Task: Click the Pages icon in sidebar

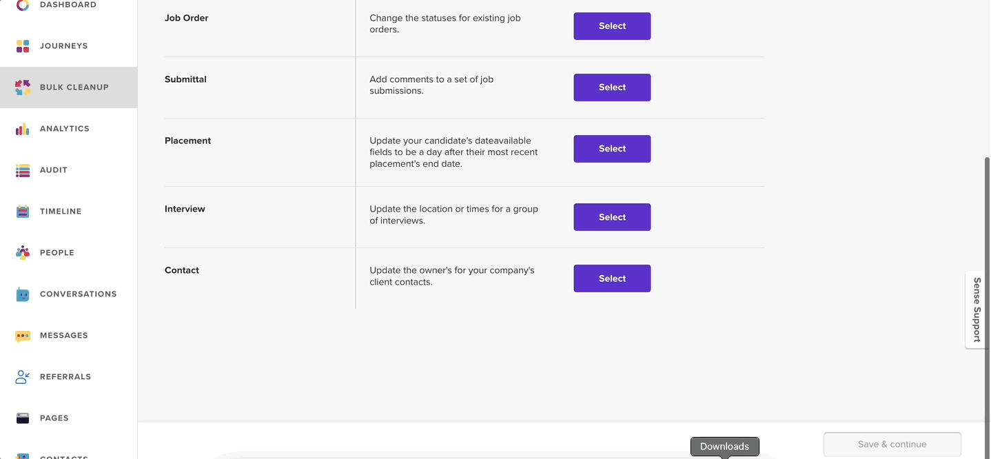Action: (x=23, y=418)
